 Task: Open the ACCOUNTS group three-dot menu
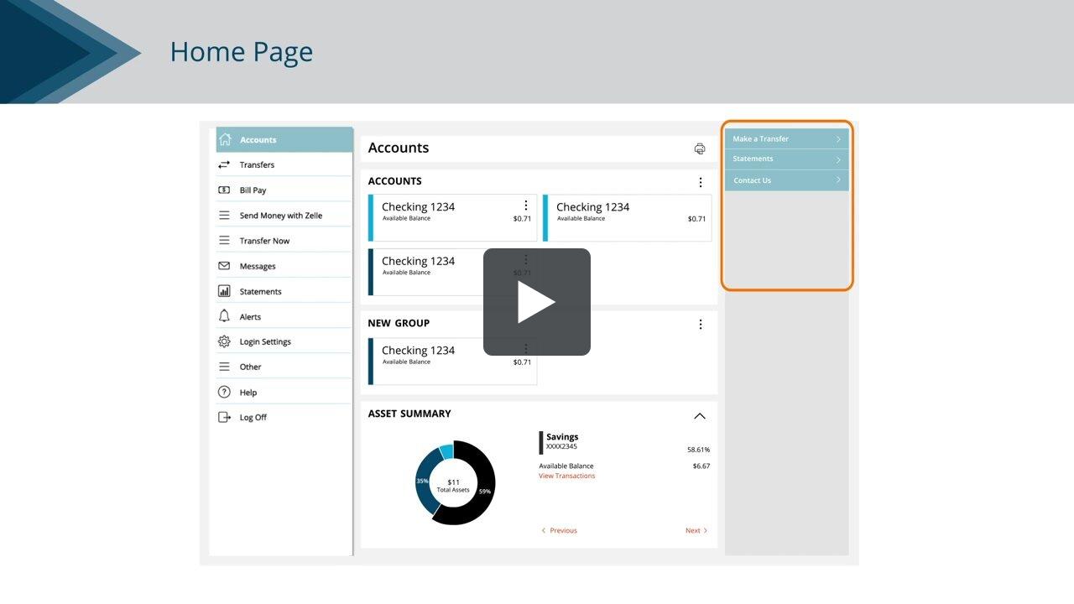point(701,182)
